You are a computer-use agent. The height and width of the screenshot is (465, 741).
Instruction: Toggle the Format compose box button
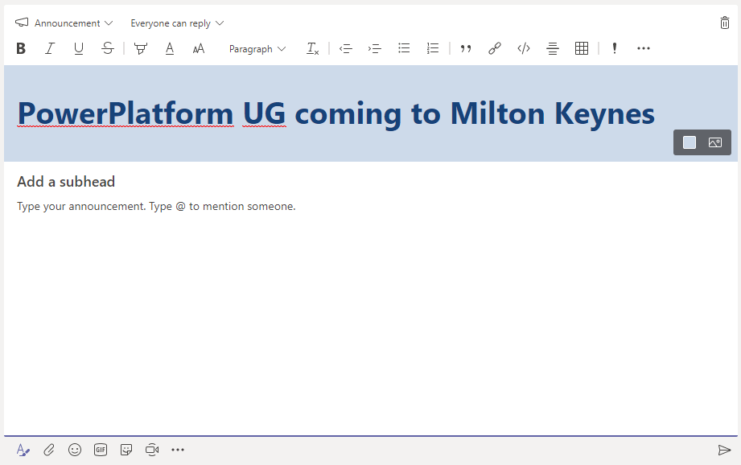[x=23, y=450]
